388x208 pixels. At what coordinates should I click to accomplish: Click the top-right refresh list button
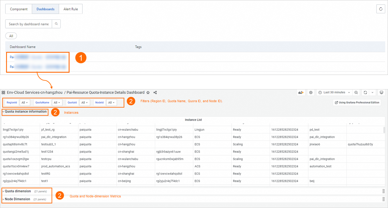click(x=381, y=9)
